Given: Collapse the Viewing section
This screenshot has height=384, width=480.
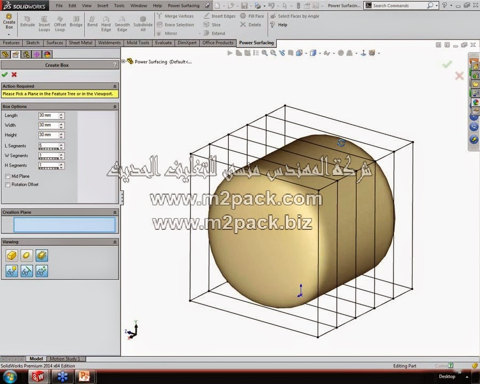Looking at the screenshot, I should pyautogui.click(x=115, y=242).
